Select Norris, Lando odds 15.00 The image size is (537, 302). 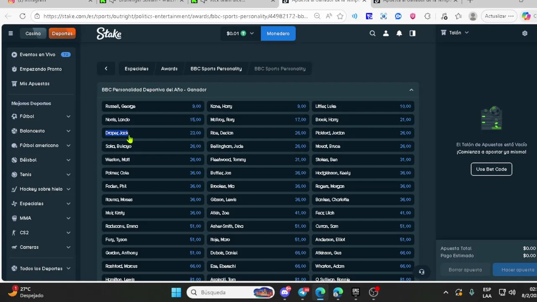[153, 120]
